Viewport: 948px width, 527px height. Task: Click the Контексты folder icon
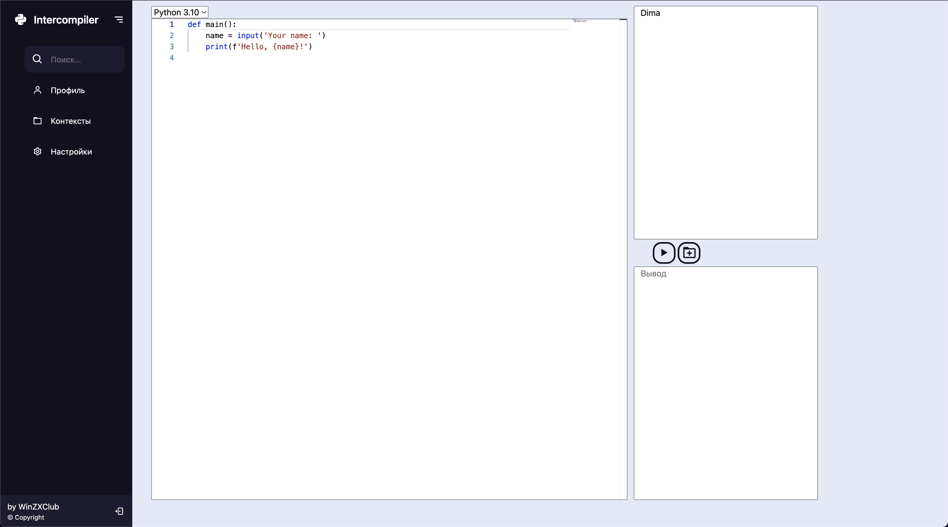[x=38, y=121]
